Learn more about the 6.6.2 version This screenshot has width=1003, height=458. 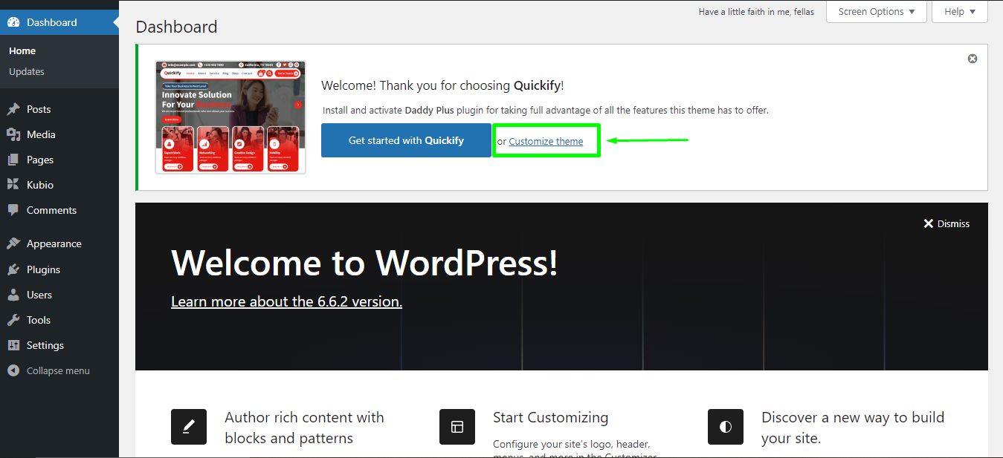point(286,301)
